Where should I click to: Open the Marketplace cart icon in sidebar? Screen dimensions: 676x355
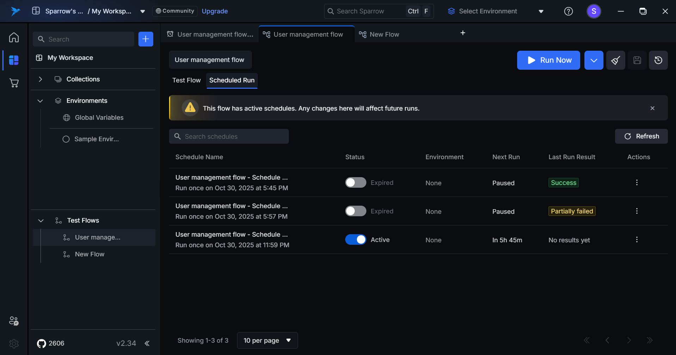[x=14, y=83]
